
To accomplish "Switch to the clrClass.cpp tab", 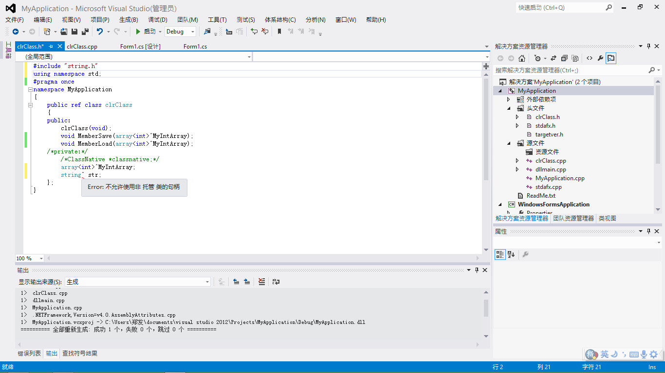I will coord(82,47).
